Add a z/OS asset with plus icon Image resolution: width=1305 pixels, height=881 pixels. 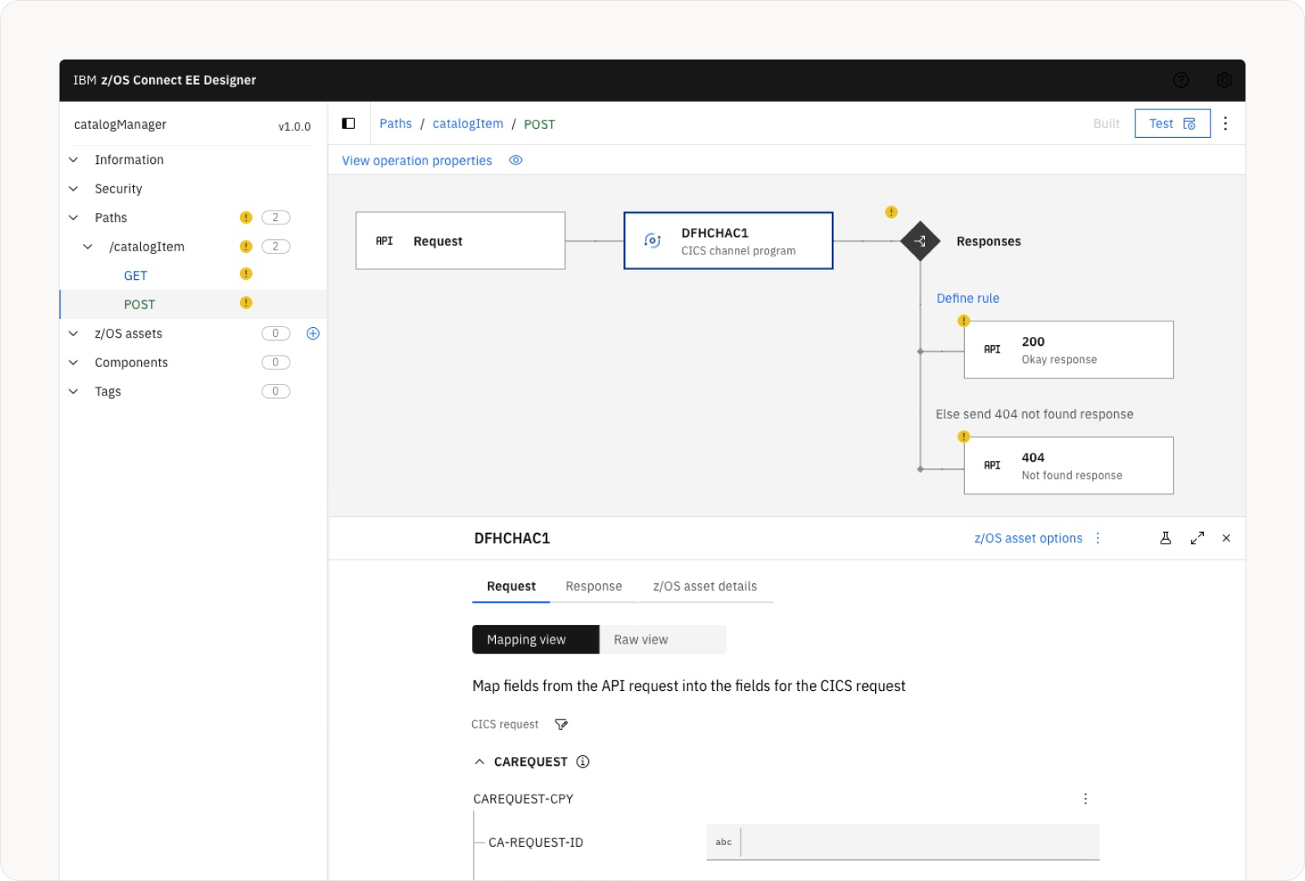point(313,334)
